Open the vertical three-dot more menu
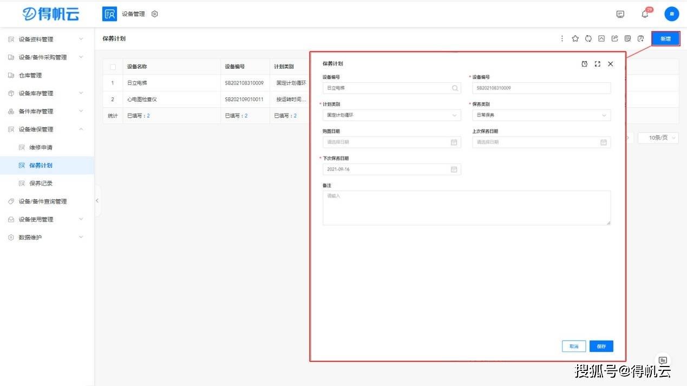 [x=562, y=38]
